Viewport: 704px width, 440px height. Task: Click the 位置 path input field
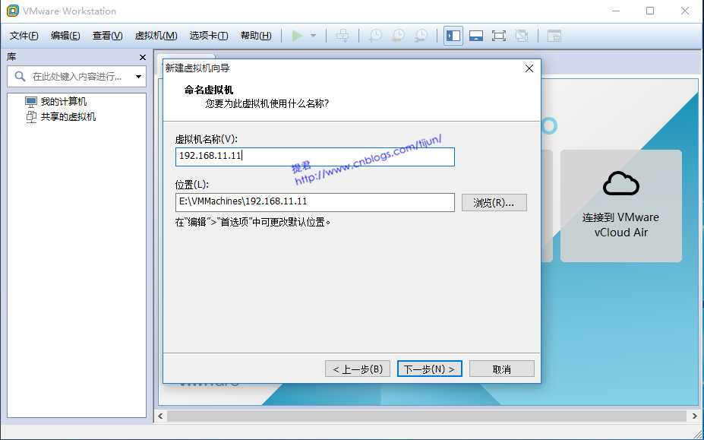coord(314,202)
